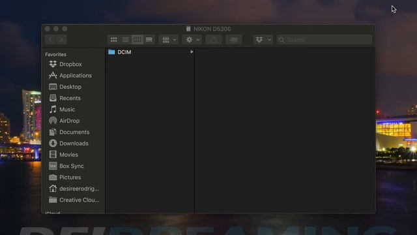Open the group-by arrangement dropdown
The height and width of the screenshot is (235, 417).
169,40
